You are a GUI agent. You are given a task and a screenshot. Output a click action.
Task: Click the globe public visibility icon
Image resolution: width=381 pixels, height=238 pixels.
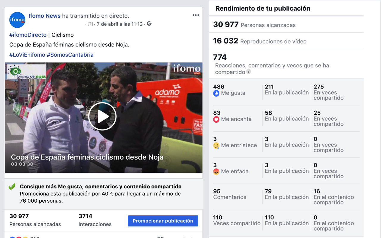coord(149,24)
